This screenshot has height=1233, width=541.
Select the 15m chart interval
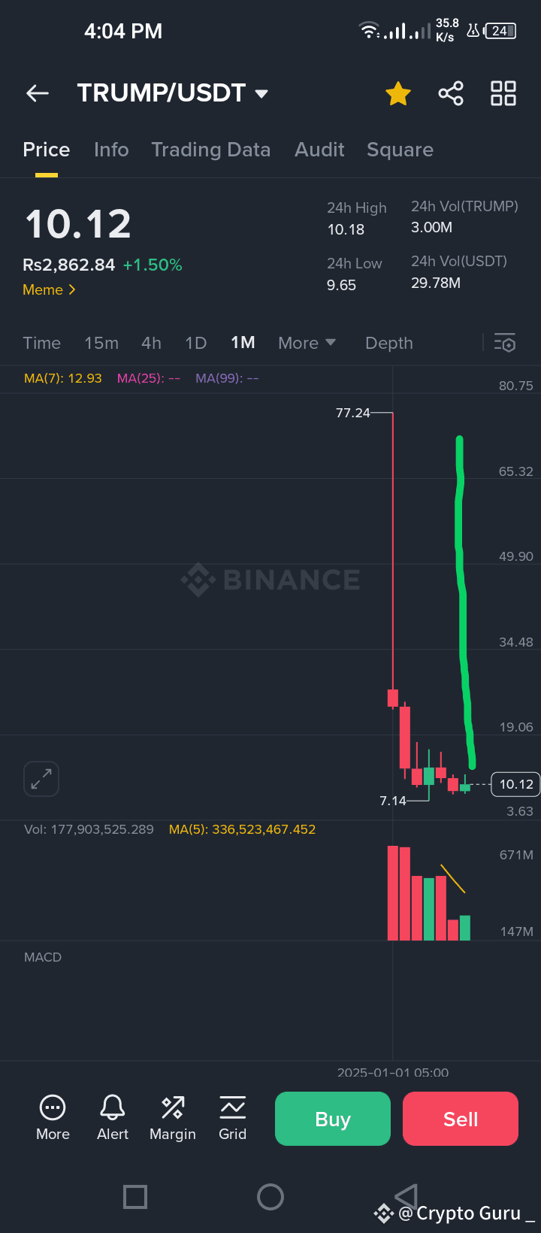[x=101, y=343]
